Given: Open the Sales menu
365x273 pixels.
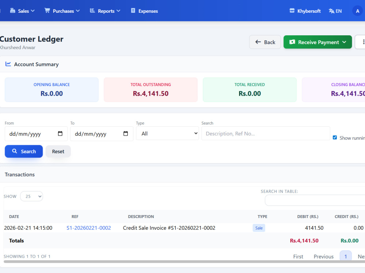Looking at the screenshot, I should coord(22,11).
